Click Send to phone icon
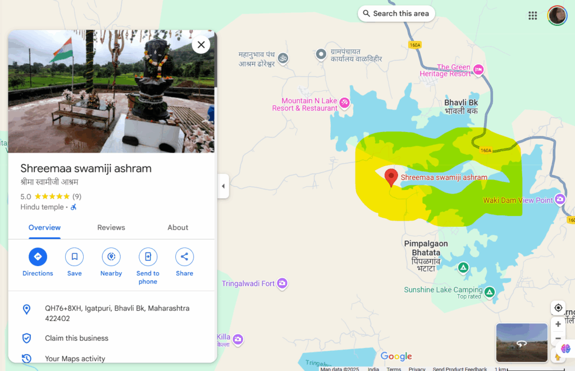This screenshot has height=371, width=575. [x=148, y=257]
